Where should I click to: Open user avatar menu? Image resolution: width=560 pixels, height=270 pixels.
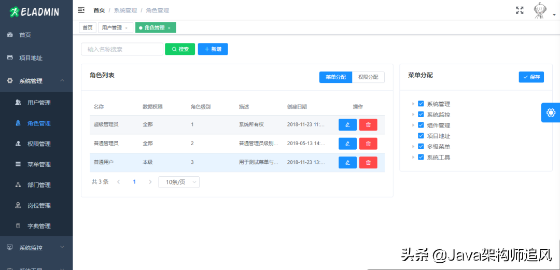tap(540, 10)
